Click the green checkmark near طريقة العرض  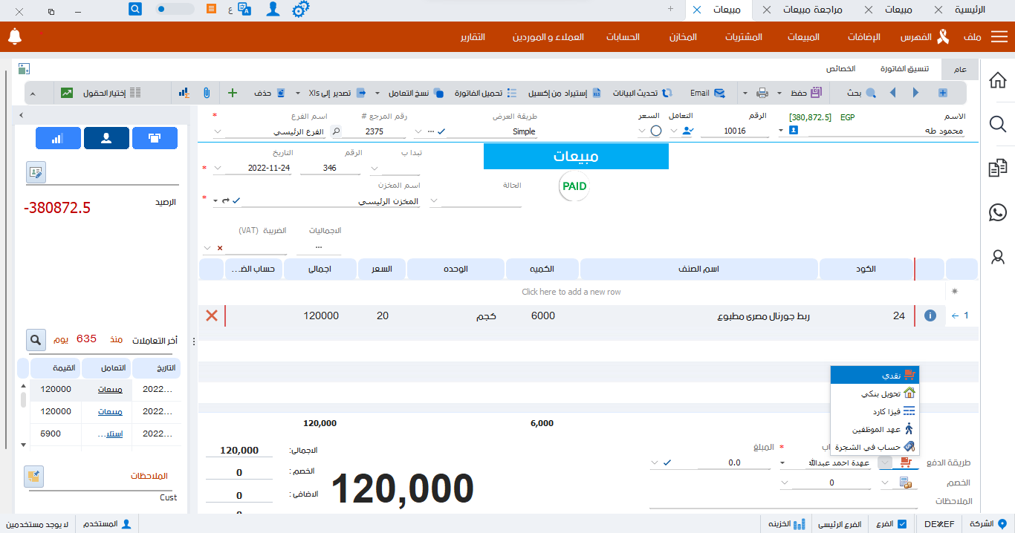(441, 131)
